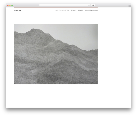Open the PROGRAMMING page
This screenshot has width=137, height=116.
(92, 10)
